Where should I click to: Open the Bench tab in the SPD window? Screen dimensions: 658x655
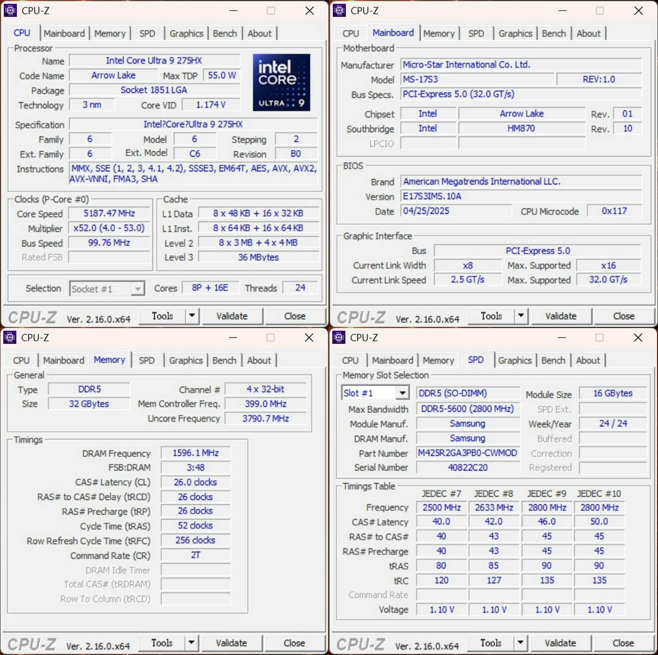pos(553,360)
